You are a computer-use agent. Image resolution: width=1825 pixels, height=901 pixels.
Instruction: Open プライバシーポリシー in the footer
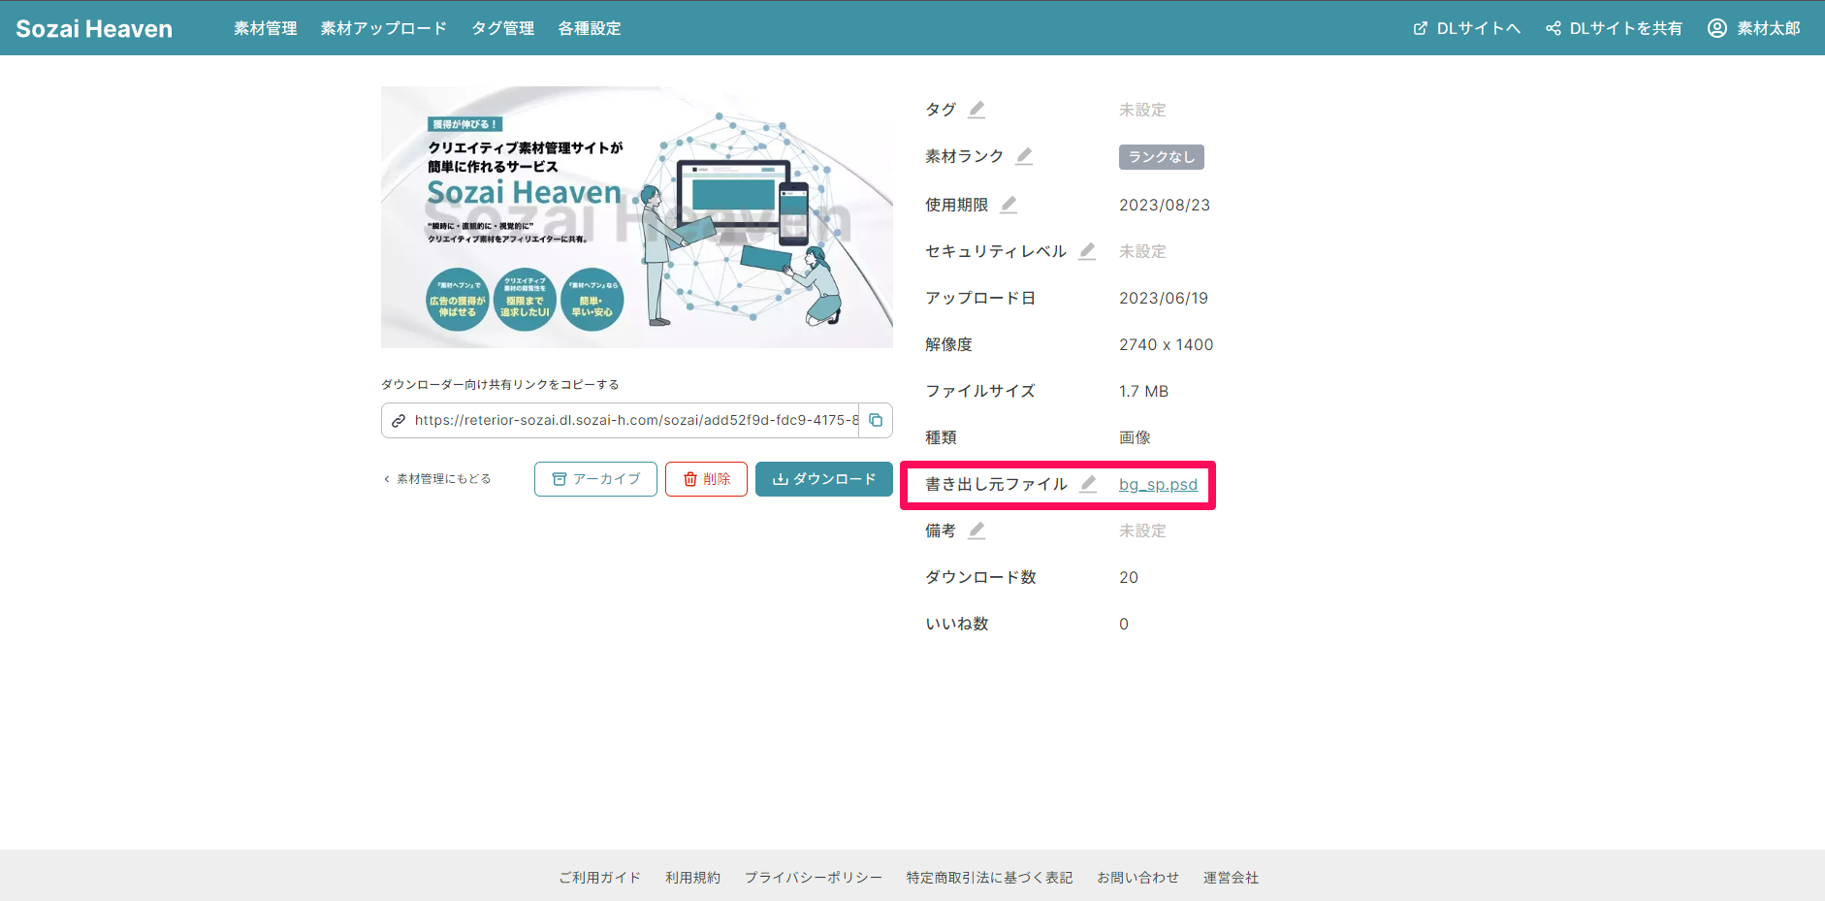(x=814, y=878)
